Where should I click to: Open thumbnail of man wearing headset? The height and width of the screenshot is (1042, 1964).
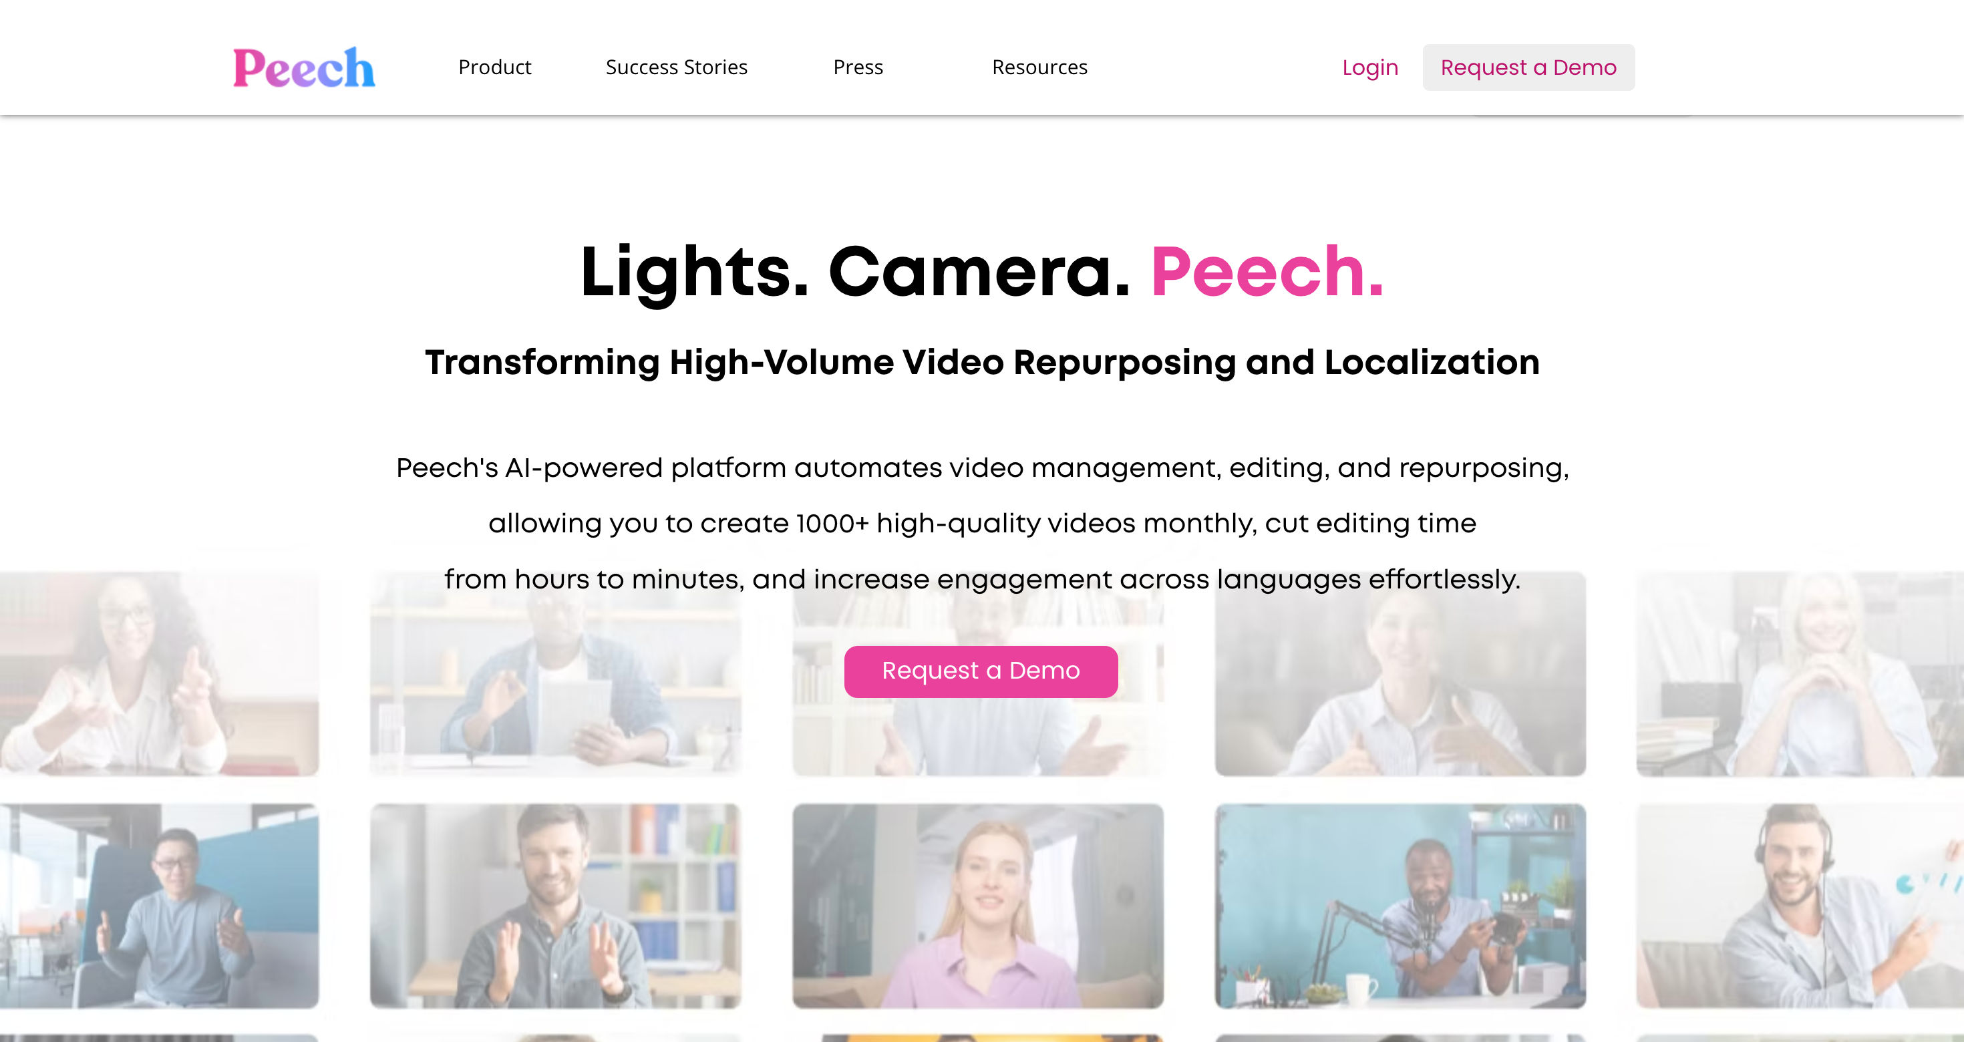point(1800,906)
